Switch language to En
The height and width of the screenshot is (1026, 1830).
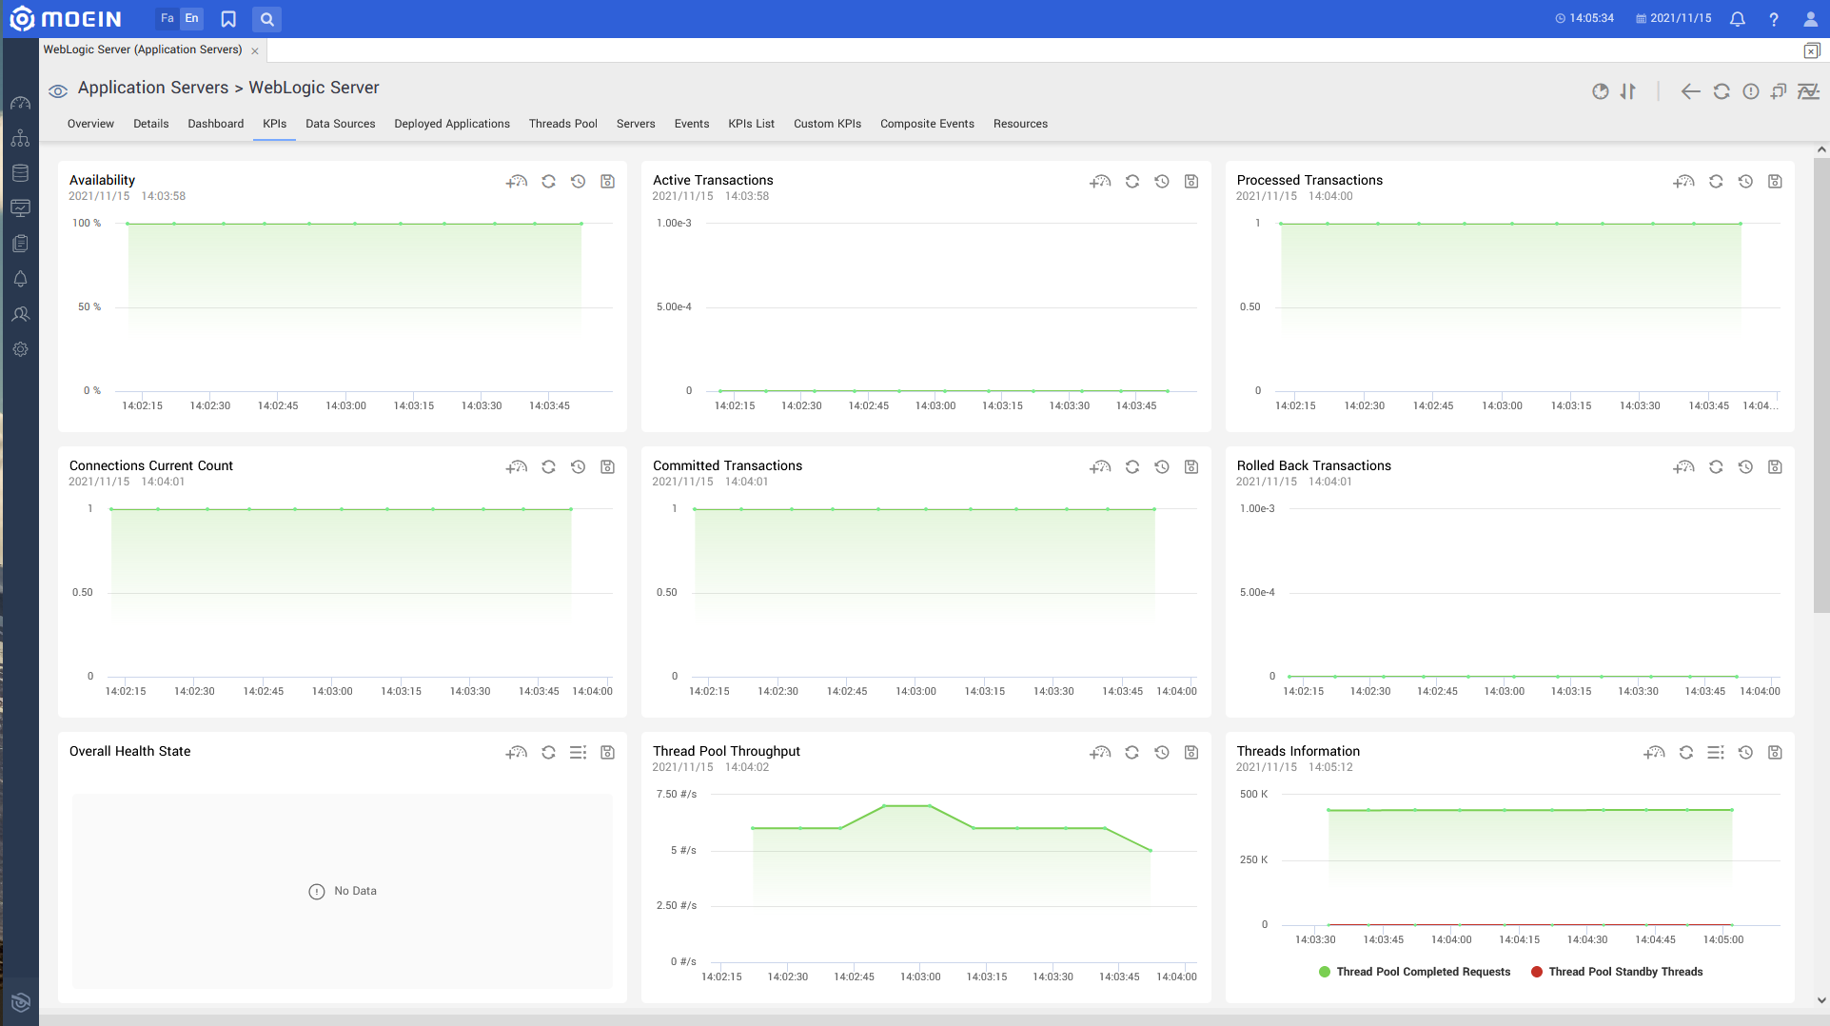click(191, 18)
